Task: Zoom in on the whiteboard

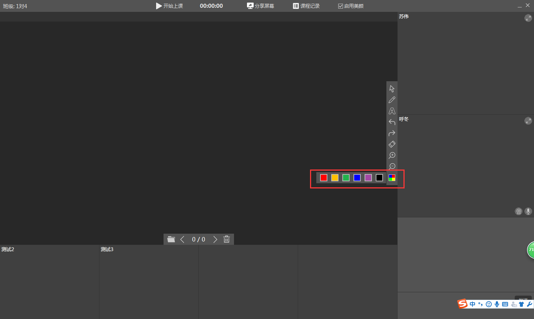Action: (x=392, y=155)
